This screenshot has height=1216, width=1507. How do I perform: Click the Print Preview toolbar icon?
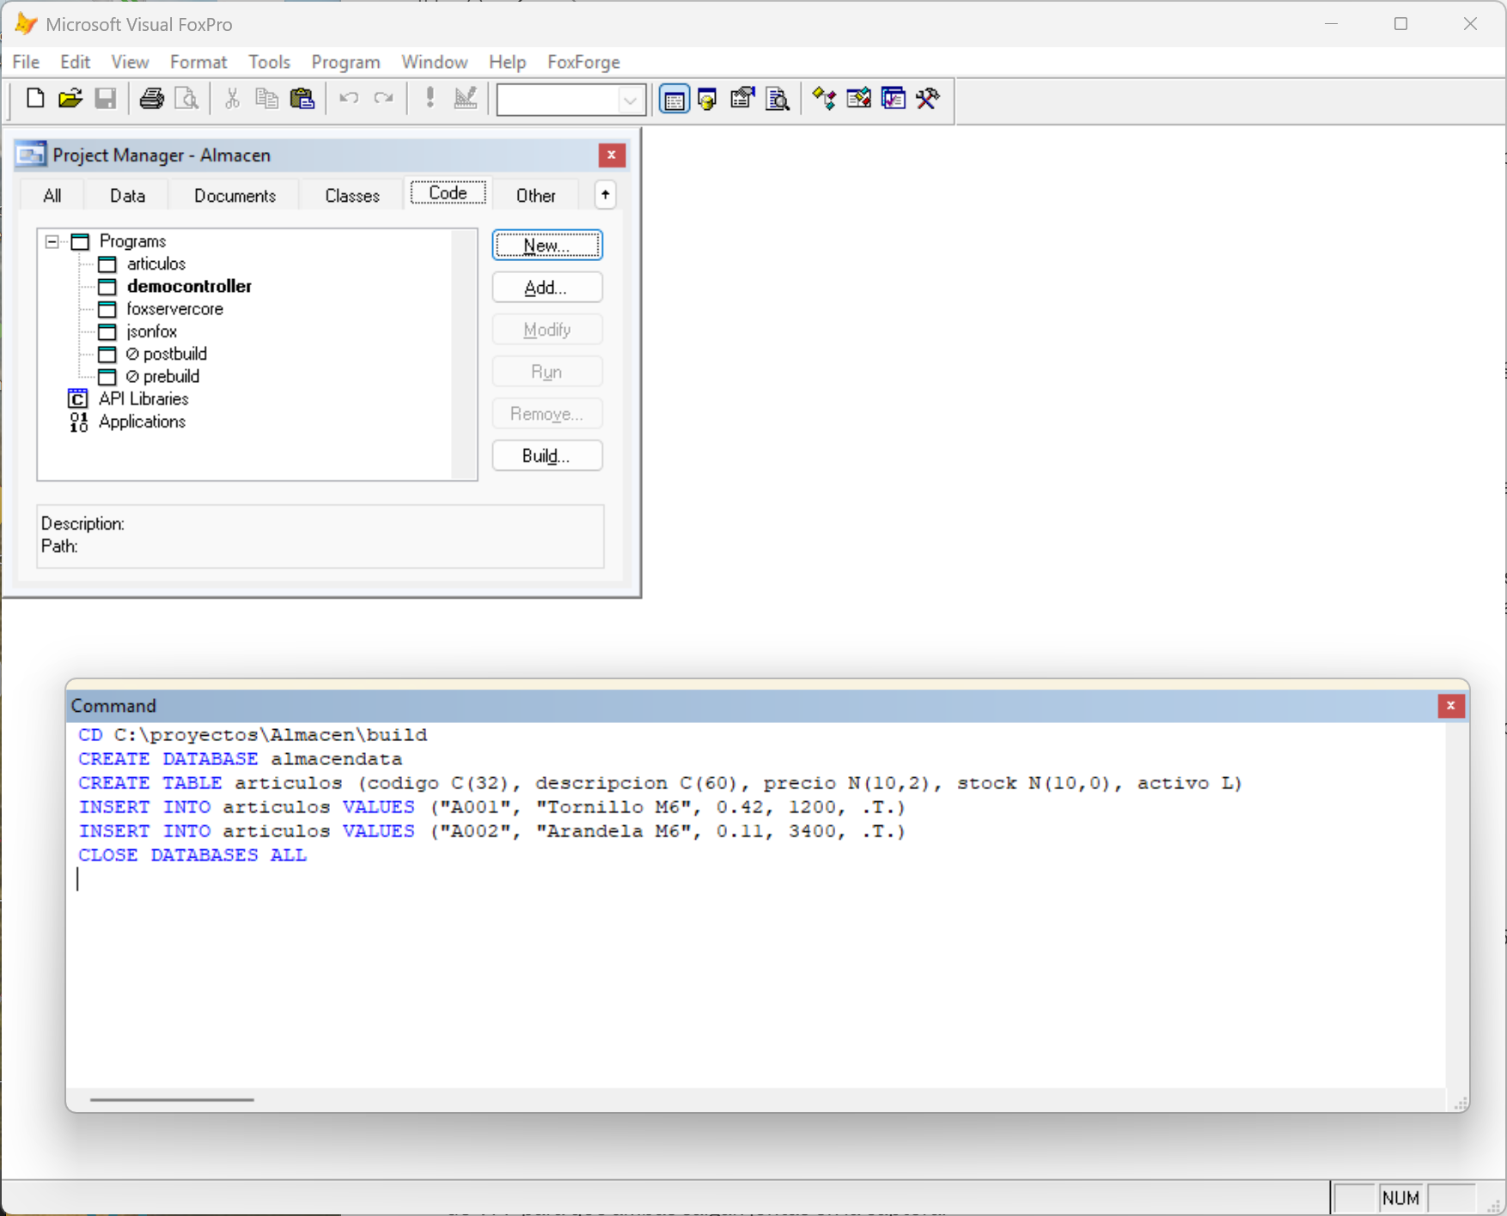[186, 99]
